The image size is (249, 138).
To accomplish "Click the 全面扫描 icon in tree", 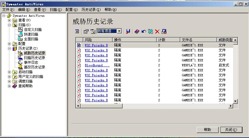I will pos(20,39).
